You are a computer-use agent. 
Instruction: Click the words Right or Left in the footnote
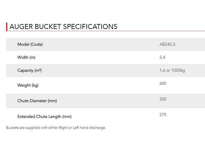tap(69, 128)
